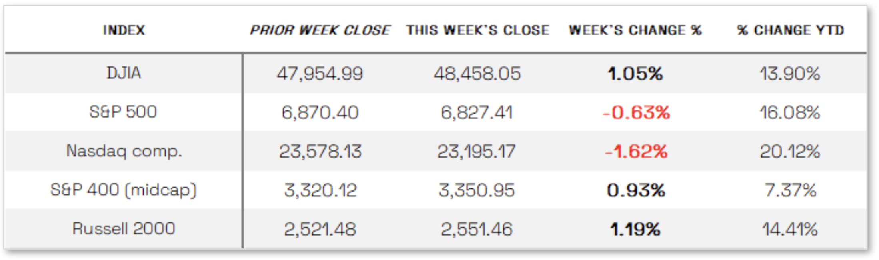This screenshot has height=260, width=879.
Task: Click the red -0.63% S&P 500 change
Action: click(x=636, y=112)
